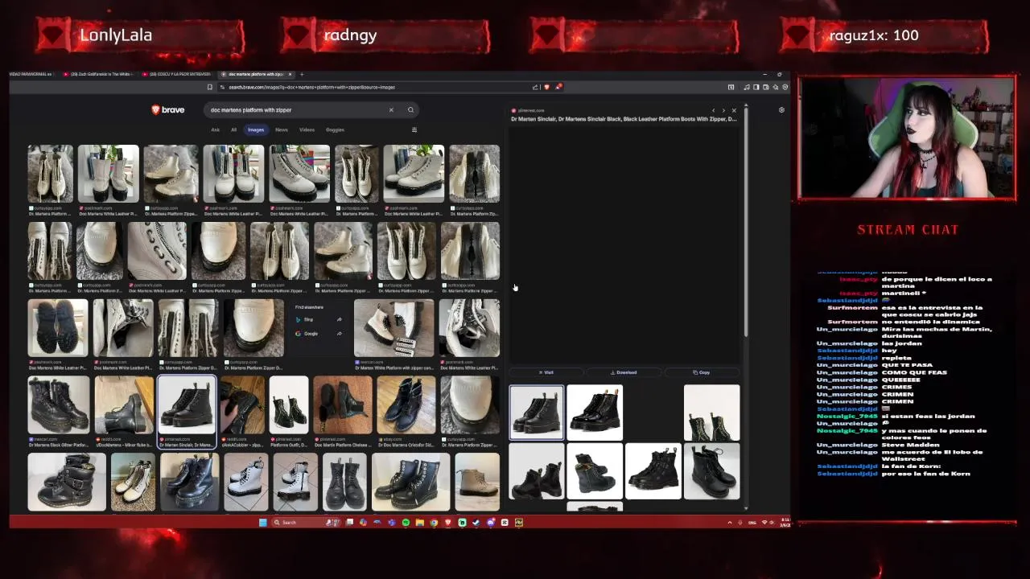Viewport: 1030px width, 579px height.
Task: Click the system tray hidden icons chevron
Action: click(730, 523)
